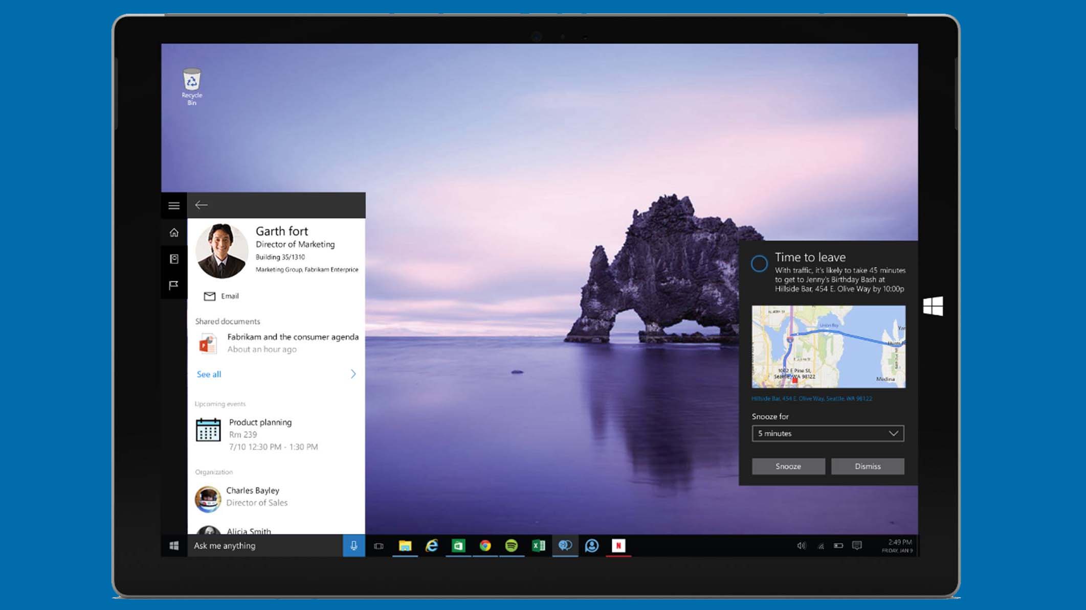Viewport: 1086px width, 610px height.
Task: Click the See all documents chevron
Action: [x=353, y=373]
